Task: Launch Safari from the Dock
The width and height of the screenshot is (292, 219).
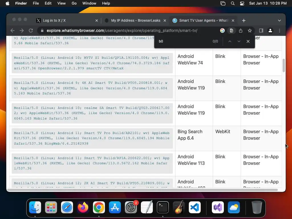Action: pos(67,207)
